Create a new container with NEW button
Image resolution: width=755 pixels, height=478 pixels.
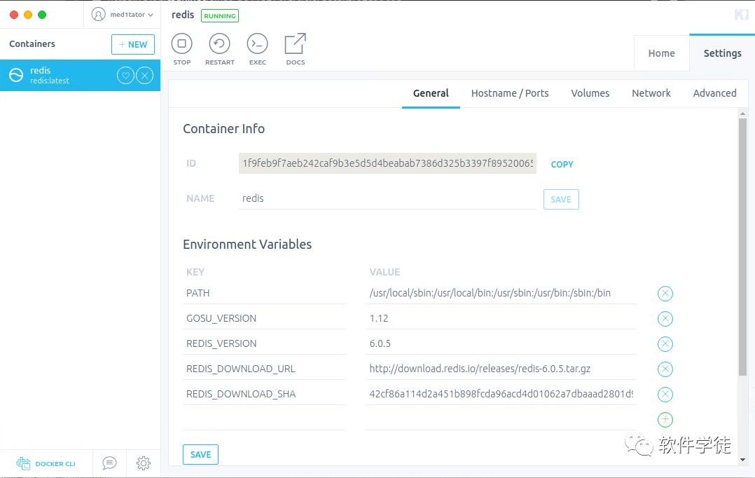coord(133,44)
